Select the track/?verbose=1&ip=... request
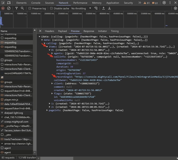 16,139
